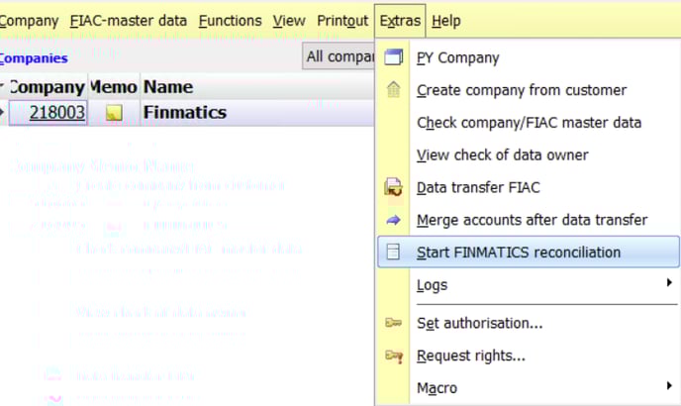Close the Extras menu
The height and width of the screenshot is (406, 681).
tap(400, 21)
